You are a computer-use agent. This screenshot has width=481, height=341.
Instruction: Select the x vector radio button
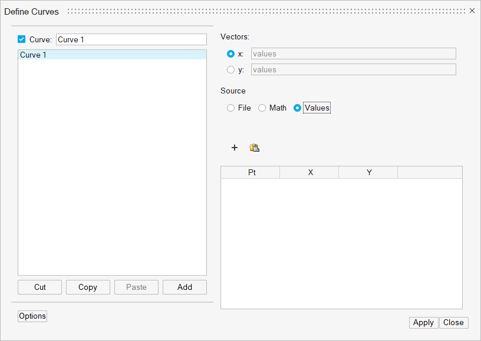click(230, 54)
